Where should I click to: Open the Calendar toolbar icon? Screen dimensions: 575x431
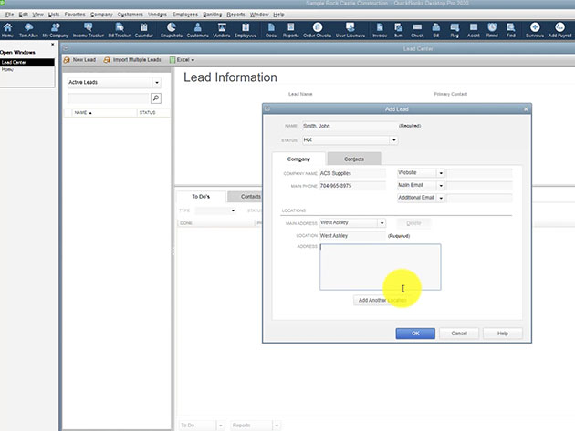tap(144, 30)
